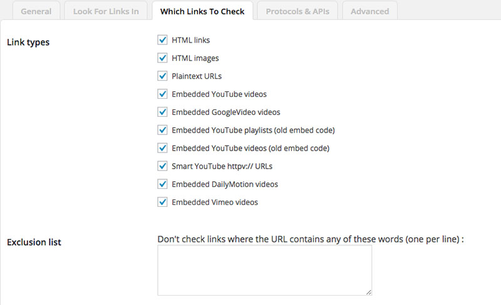Screen dimensions: 501x305
Task: Toggle the HTML images checkbox
Action: (162, 58)
